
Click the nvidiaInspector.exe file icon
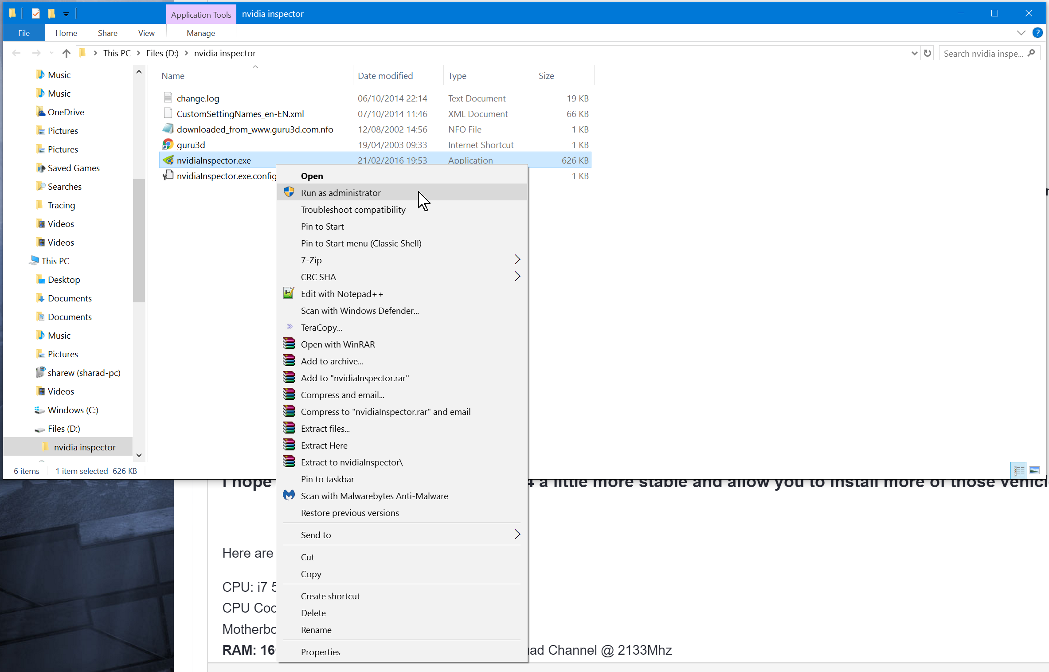[x=168, y=160]
